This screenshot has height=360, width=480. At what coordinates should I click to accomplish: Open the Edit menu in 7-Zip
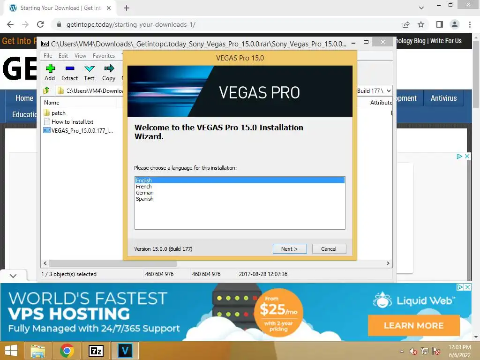pyautogui.click(x=63, y=56)
